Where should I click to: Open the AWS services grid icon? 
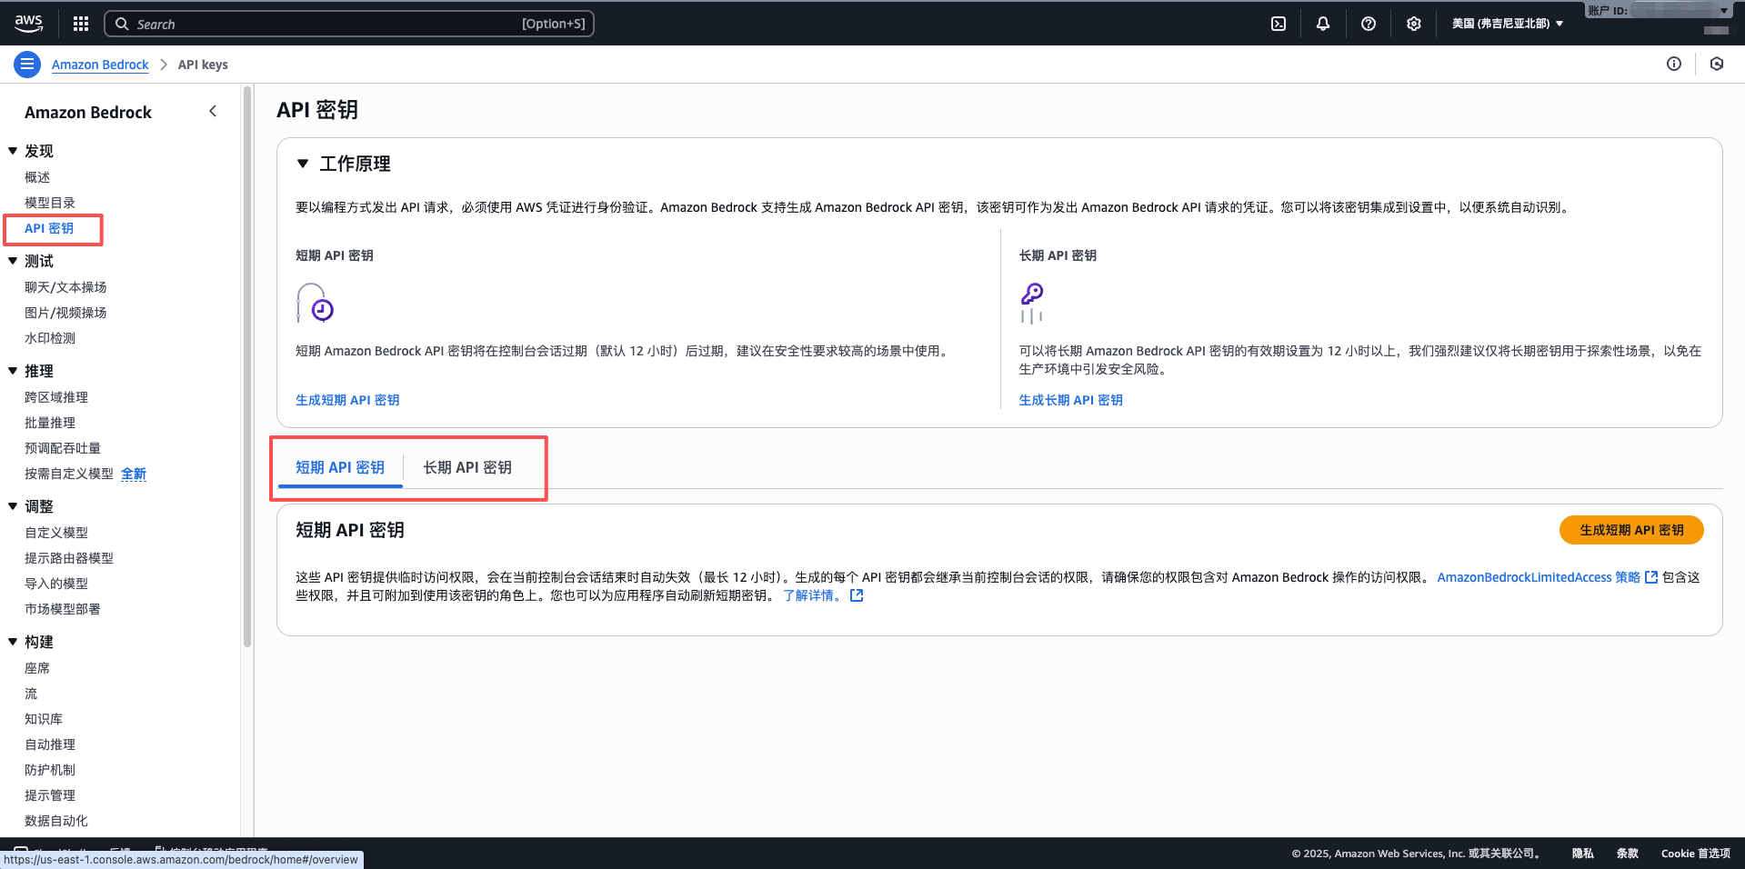pos(80,23)
